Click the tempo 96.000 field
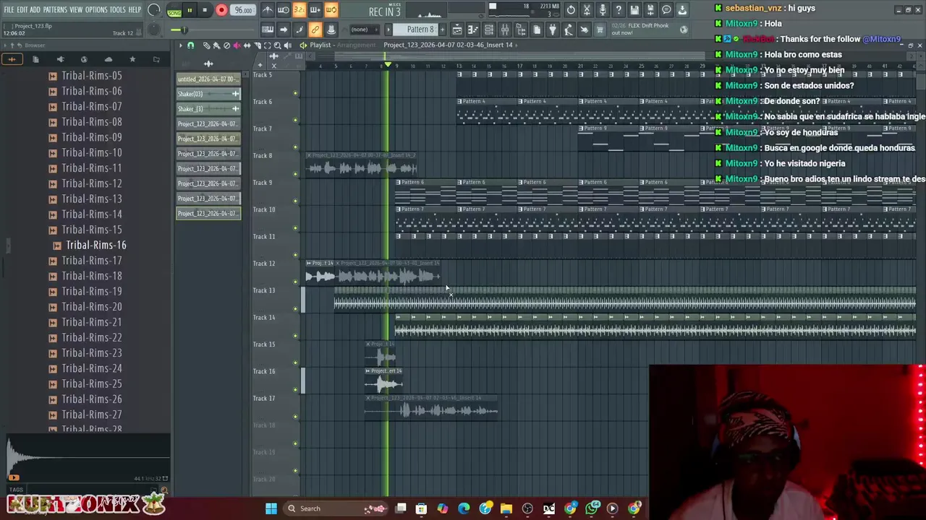Viewport: 926px width, 520px height. (x=243, y=10)
